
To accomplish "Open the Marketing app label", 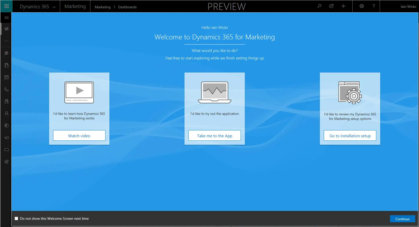I will pyautogui.click(x=75, y=7).
